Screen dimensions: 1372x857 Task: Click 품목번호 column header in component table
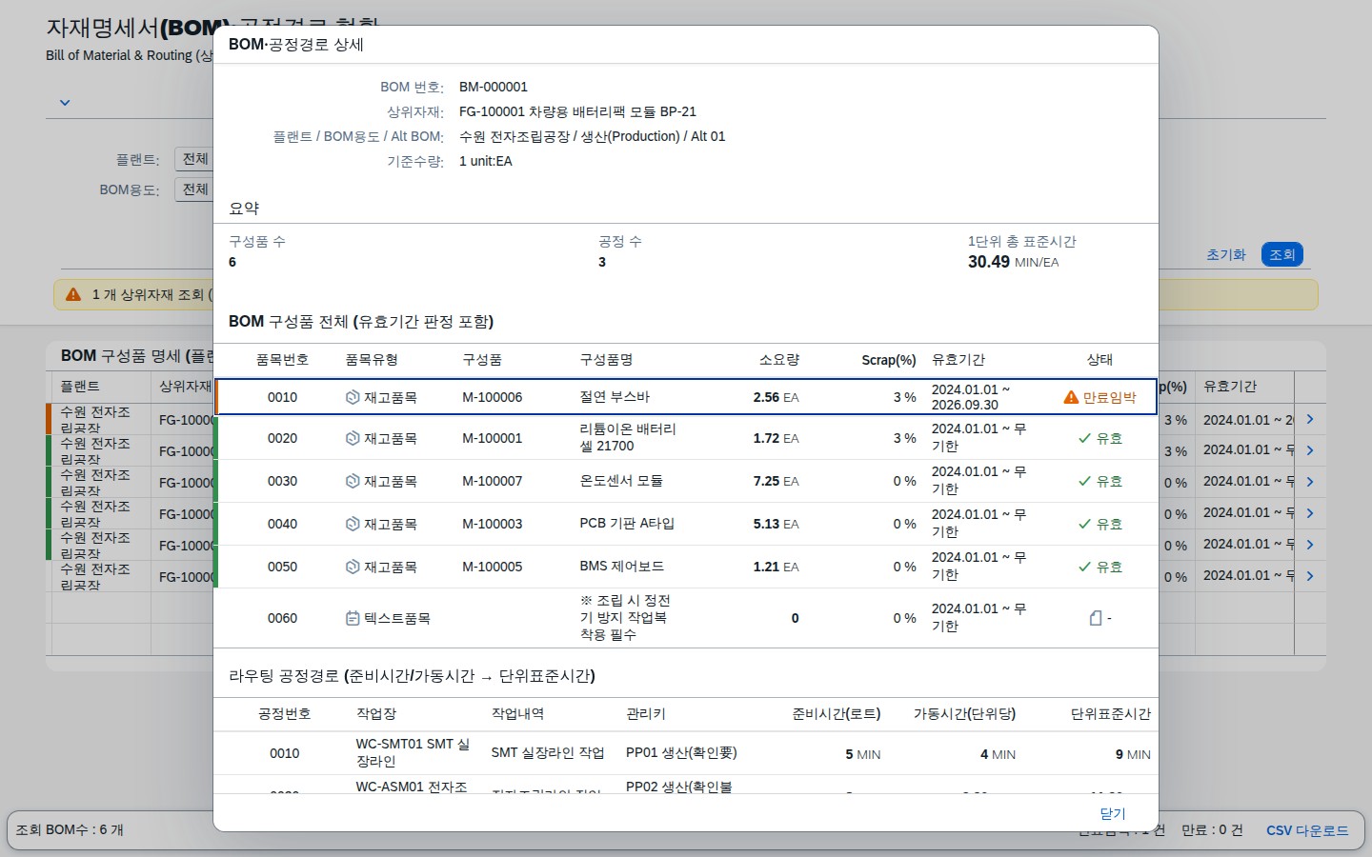(x=282, y=360)
